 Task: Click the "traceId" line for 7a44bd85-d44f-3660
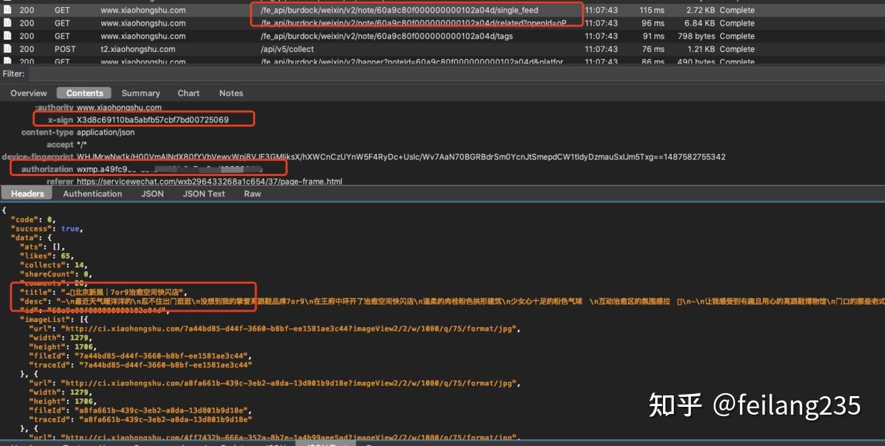click(x=141, y=365)
